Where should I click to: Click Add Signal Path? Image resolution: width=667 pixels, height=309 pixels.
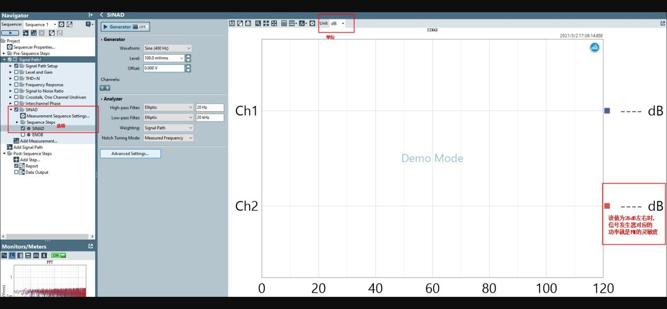(24, 147)
